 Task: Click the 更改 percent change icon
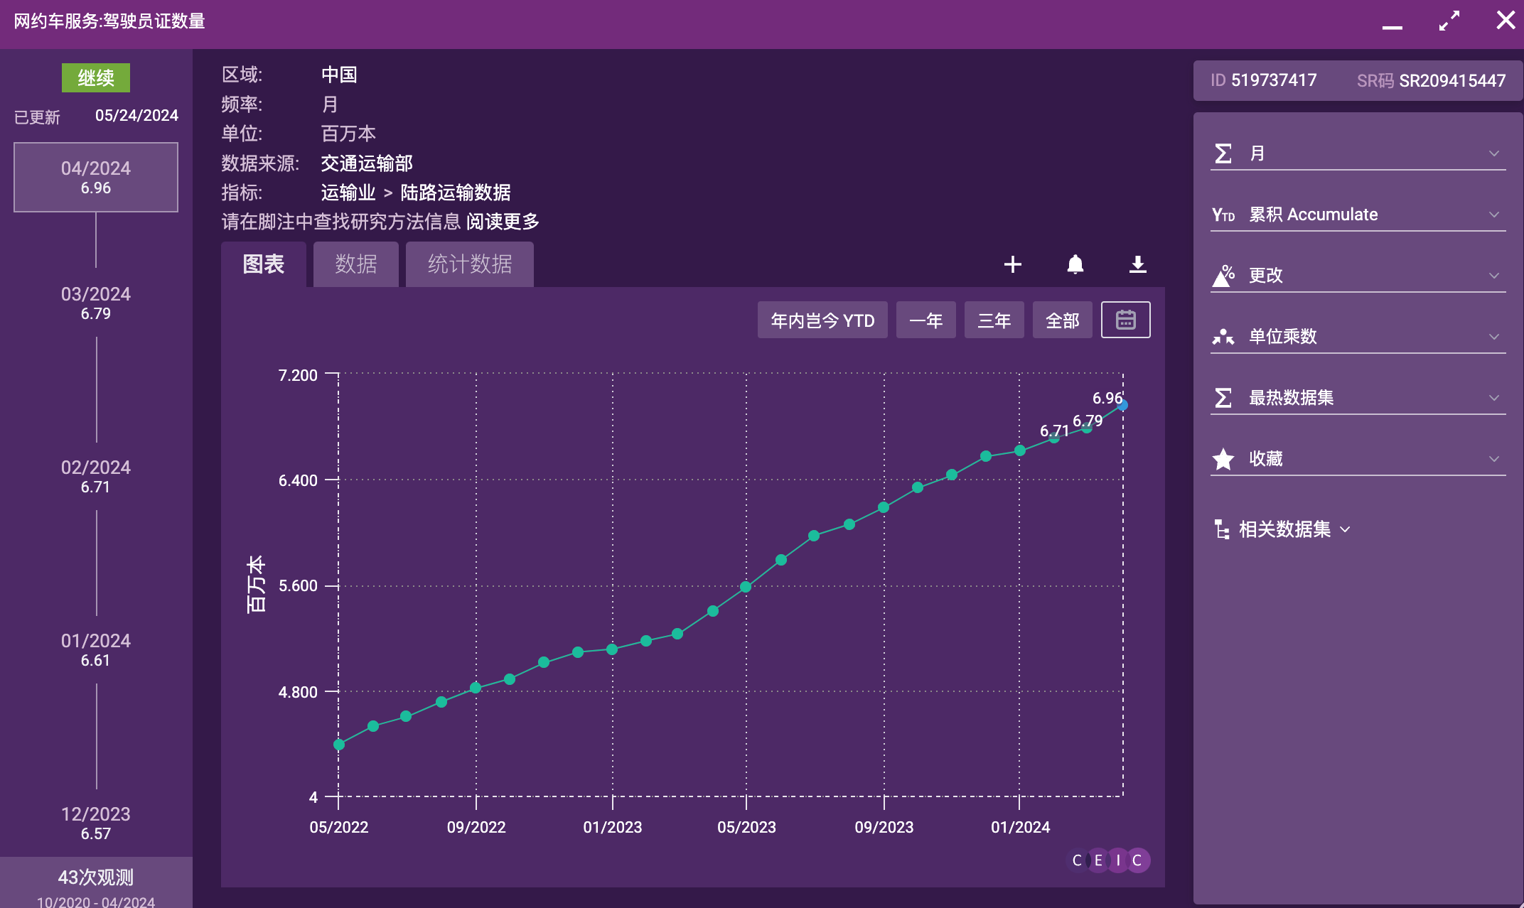point(1223,276)
